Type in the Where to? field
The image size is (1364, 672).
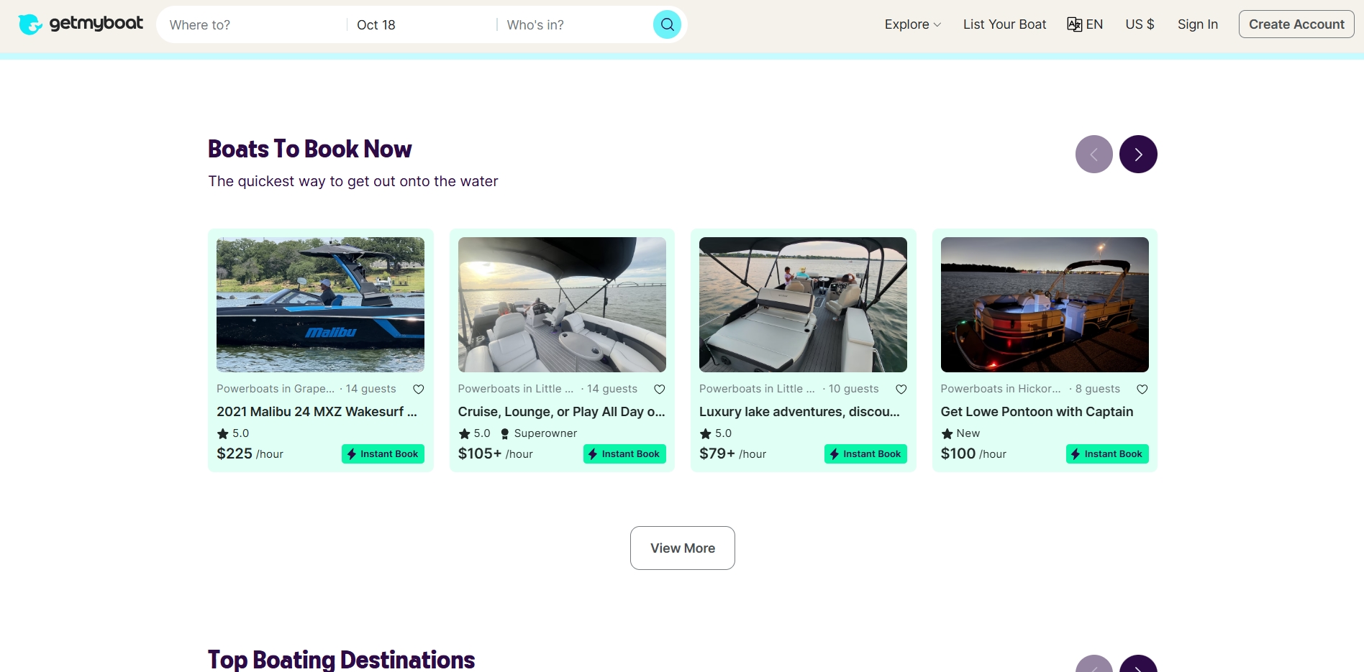click(252, 25)
